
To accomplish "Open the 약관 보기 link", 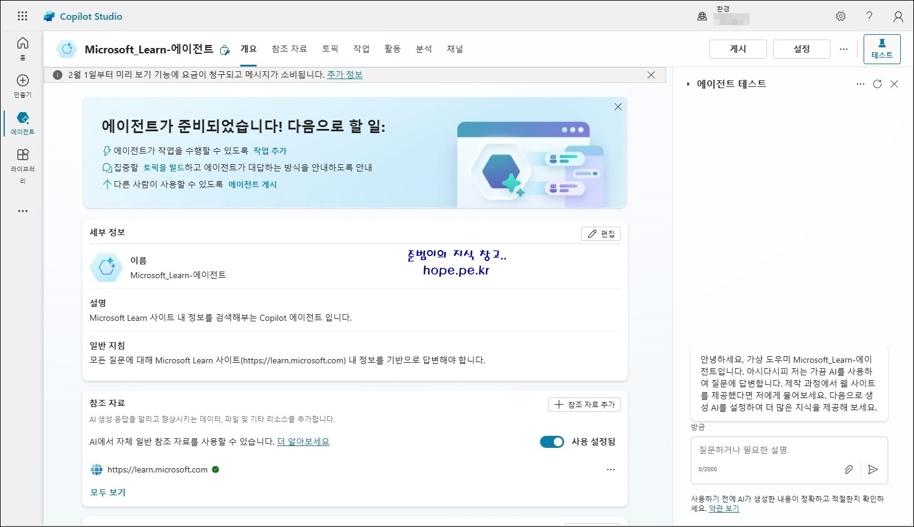I will click(x=724, y=508).
